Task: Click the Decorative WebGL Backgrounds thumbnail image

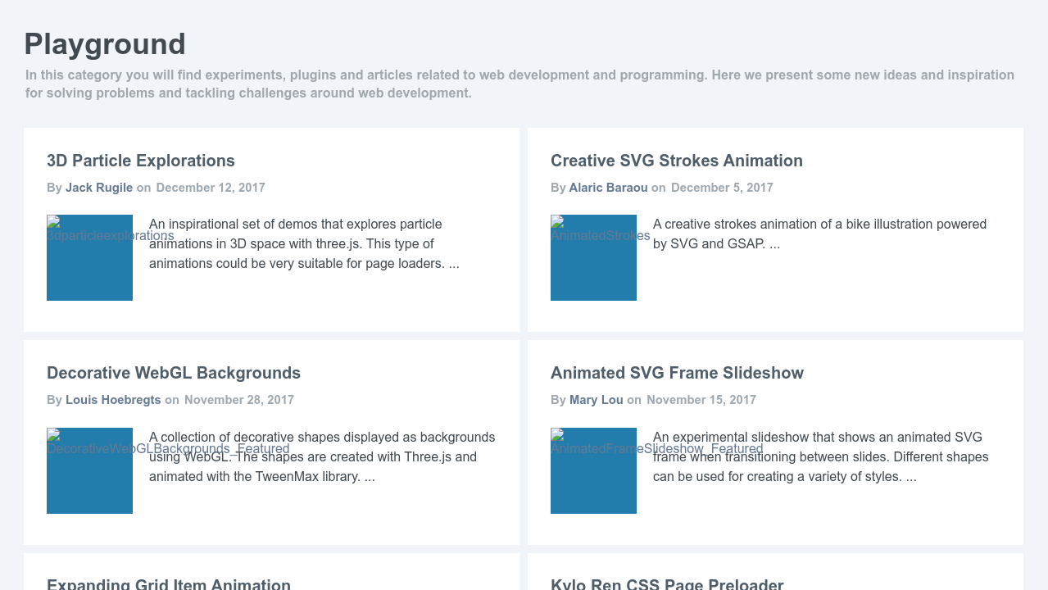Action: 89,470
